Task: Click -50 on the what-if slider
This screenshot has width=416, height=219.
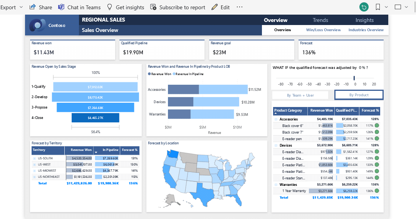Action: pos(309,84)
